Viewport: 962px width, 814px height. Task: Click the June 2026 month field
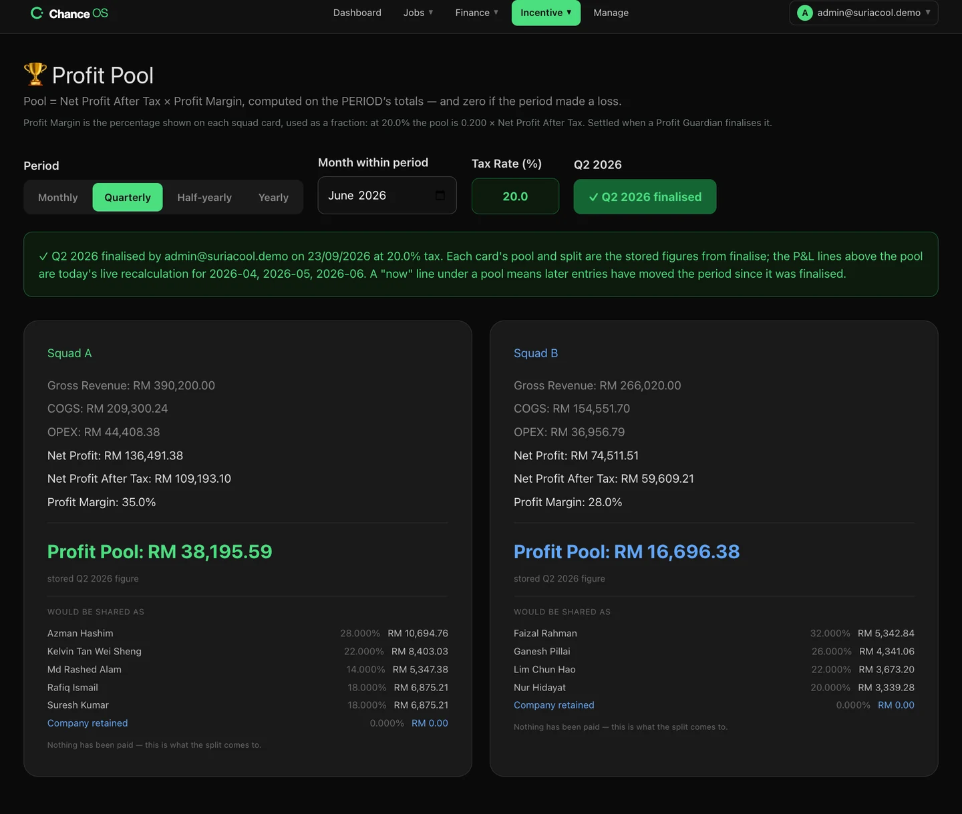pos(387,196)
